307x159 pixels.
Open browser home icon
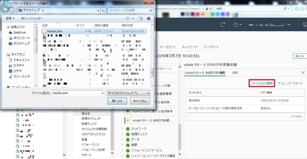click(297, 9)
